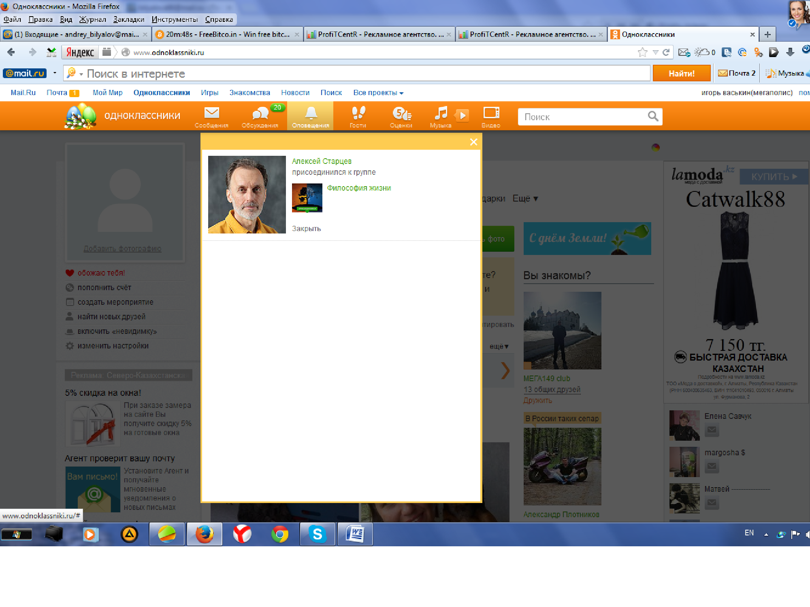
Task: Click the search magnifier icon
Action: point(653,117)
